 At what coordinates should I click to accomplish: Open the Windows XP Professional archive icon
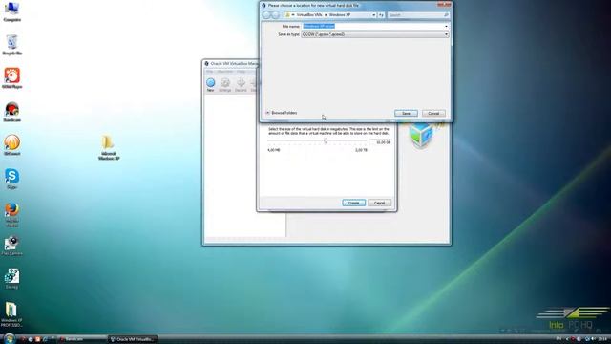pos(11,314)
